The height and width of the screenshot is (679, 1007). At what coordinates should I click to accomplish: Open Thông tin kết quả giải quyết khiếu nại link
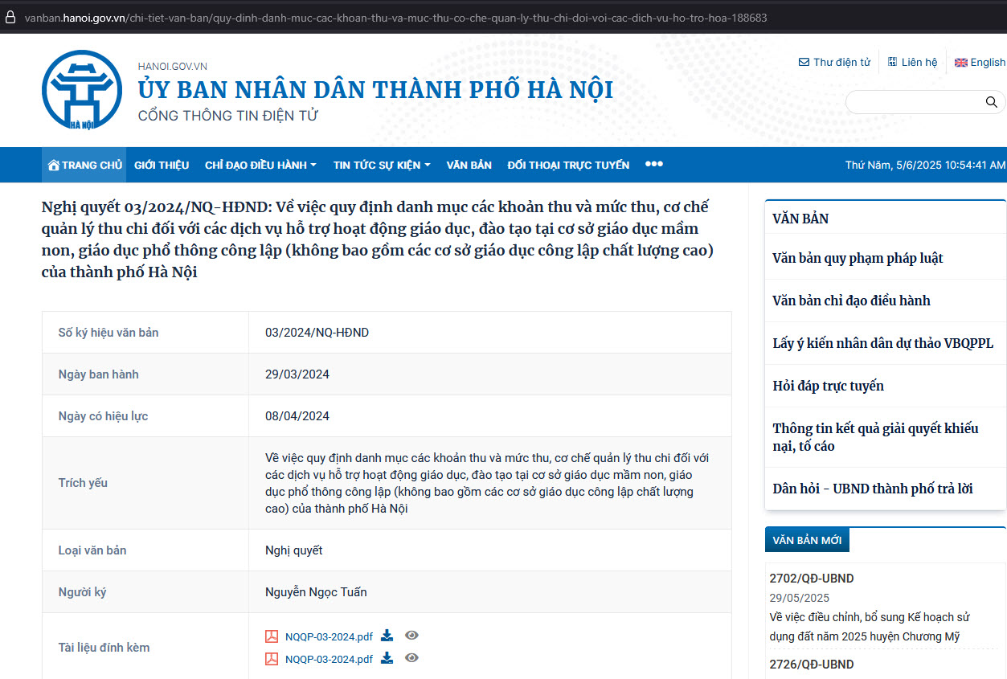(875, 437)
